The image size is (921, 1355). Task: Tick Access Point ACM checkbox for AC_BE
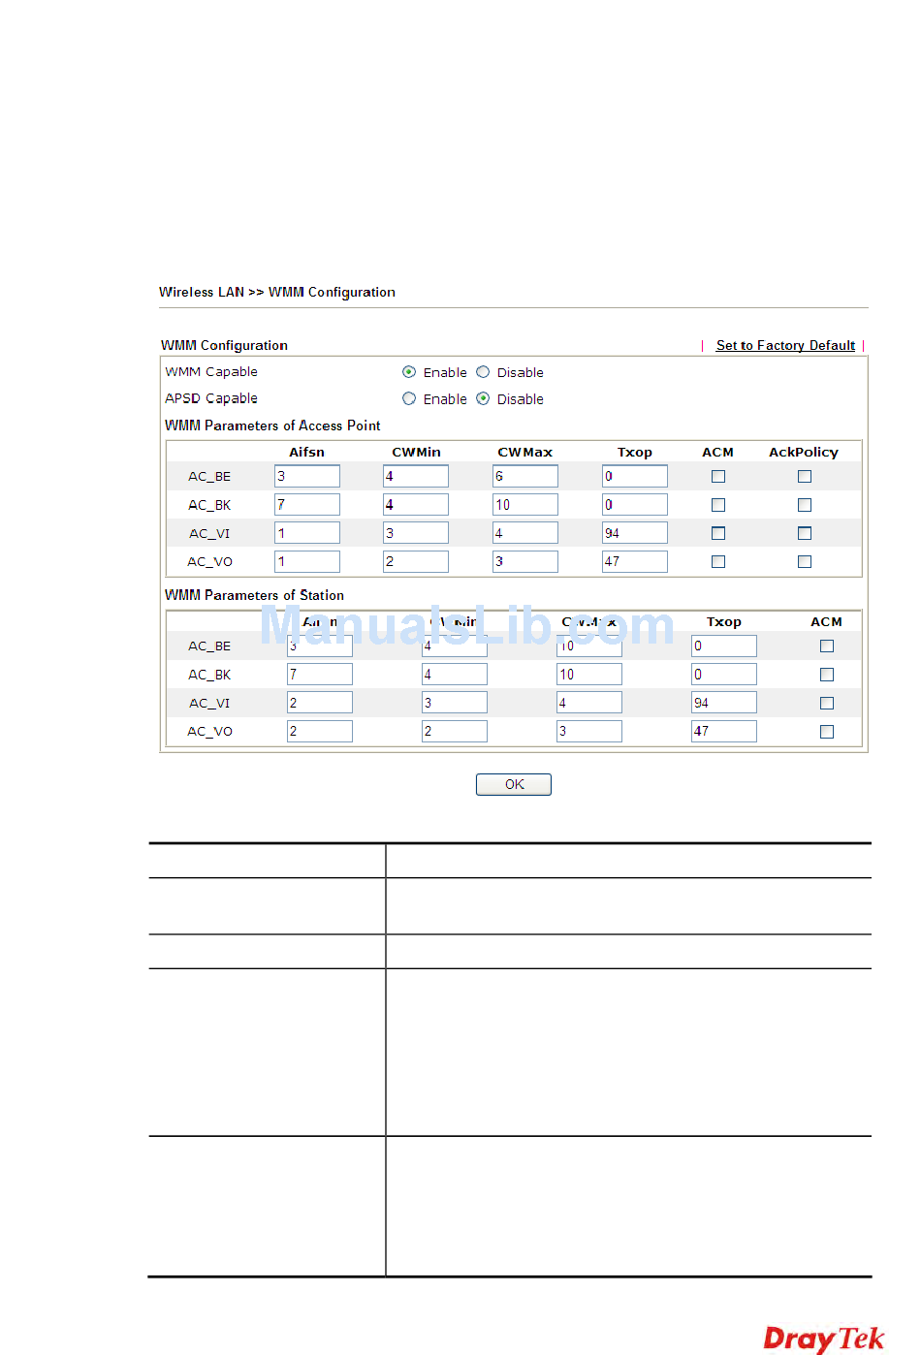(718, 476)
